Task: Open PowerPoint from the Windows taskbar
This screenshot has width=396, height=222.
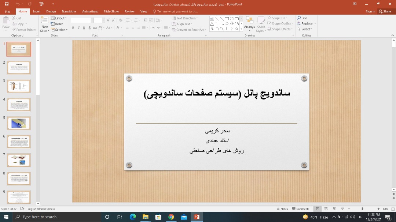Action: (x=197, y=217)
